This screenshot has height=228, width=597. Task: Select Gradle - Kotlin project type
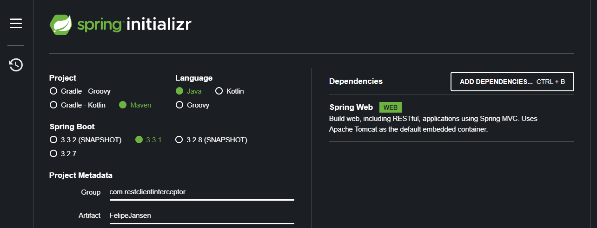point(53,105)
